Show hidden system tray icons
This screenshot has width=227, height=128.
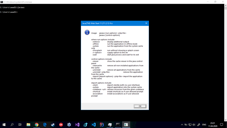pos(182,125)
